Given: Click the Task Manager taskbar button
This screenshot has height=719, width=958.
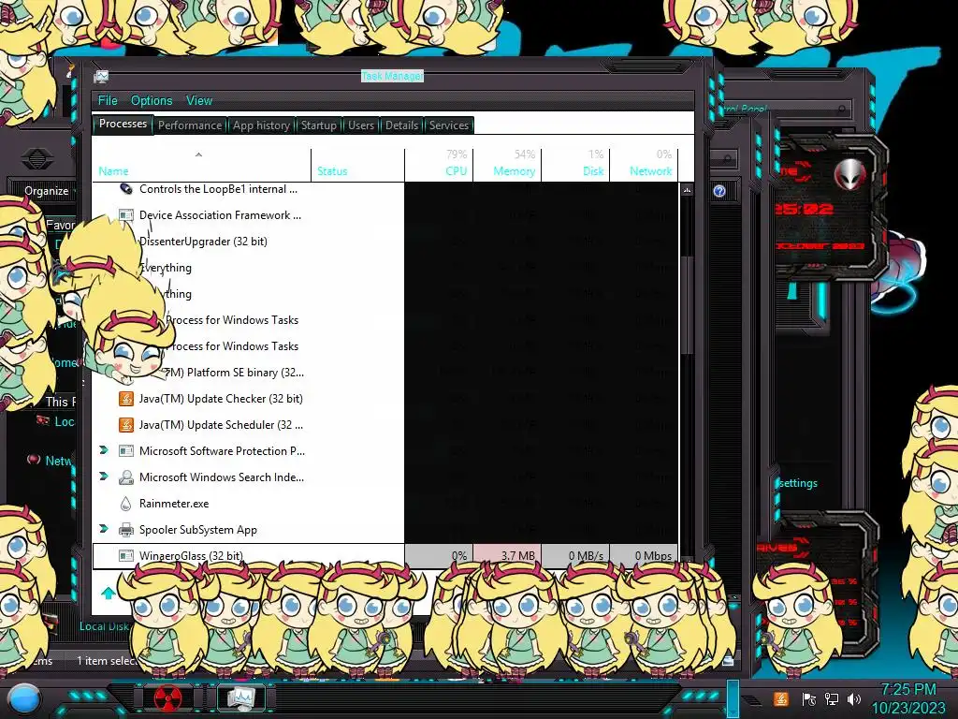Looking at the screenshot, I should (240, 698).
